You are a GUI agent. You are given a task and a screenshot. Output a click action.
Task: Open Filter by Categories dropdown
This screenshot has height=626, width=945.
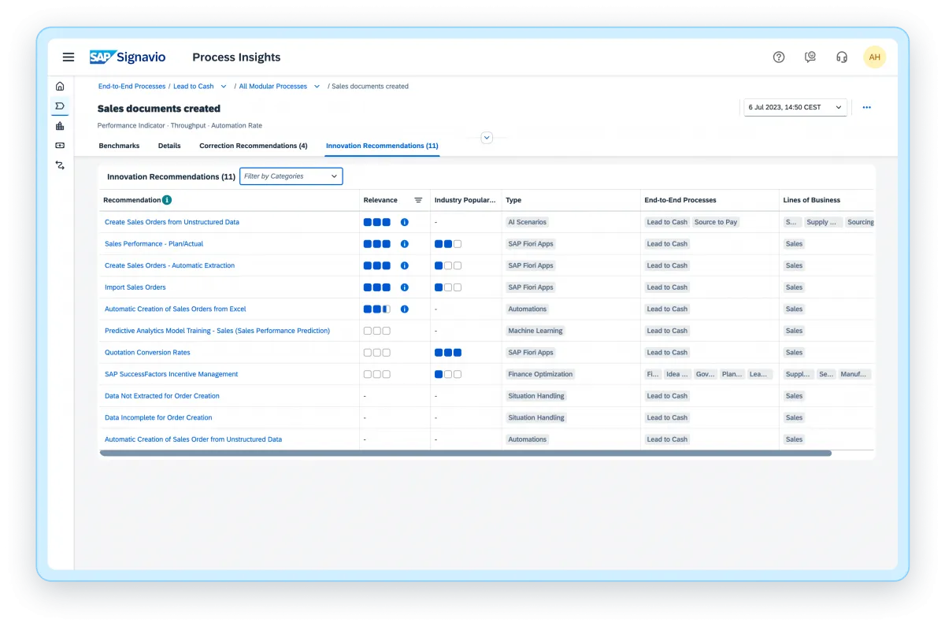[291, 176]
